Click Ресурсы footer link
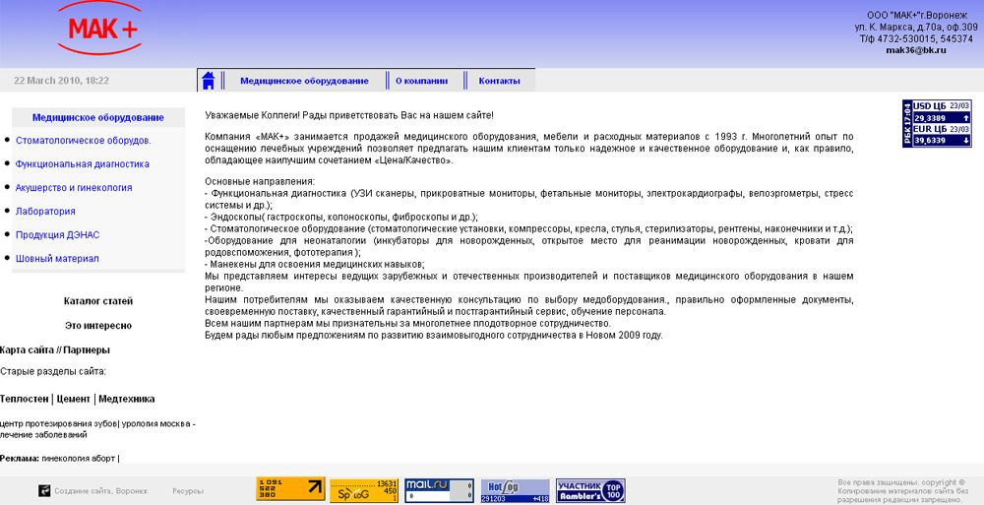The image size is (984, 505). [x=188, y=491]
